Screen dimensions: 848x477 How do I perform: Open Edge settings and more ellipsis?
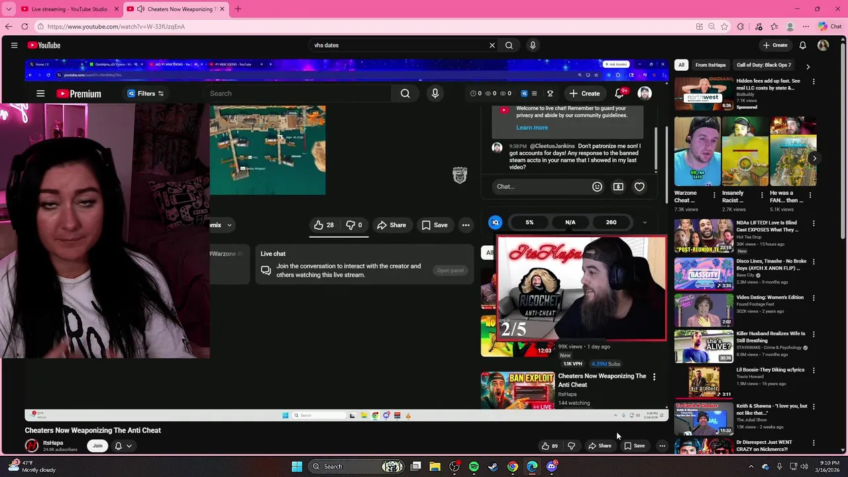tap(806, 26)
